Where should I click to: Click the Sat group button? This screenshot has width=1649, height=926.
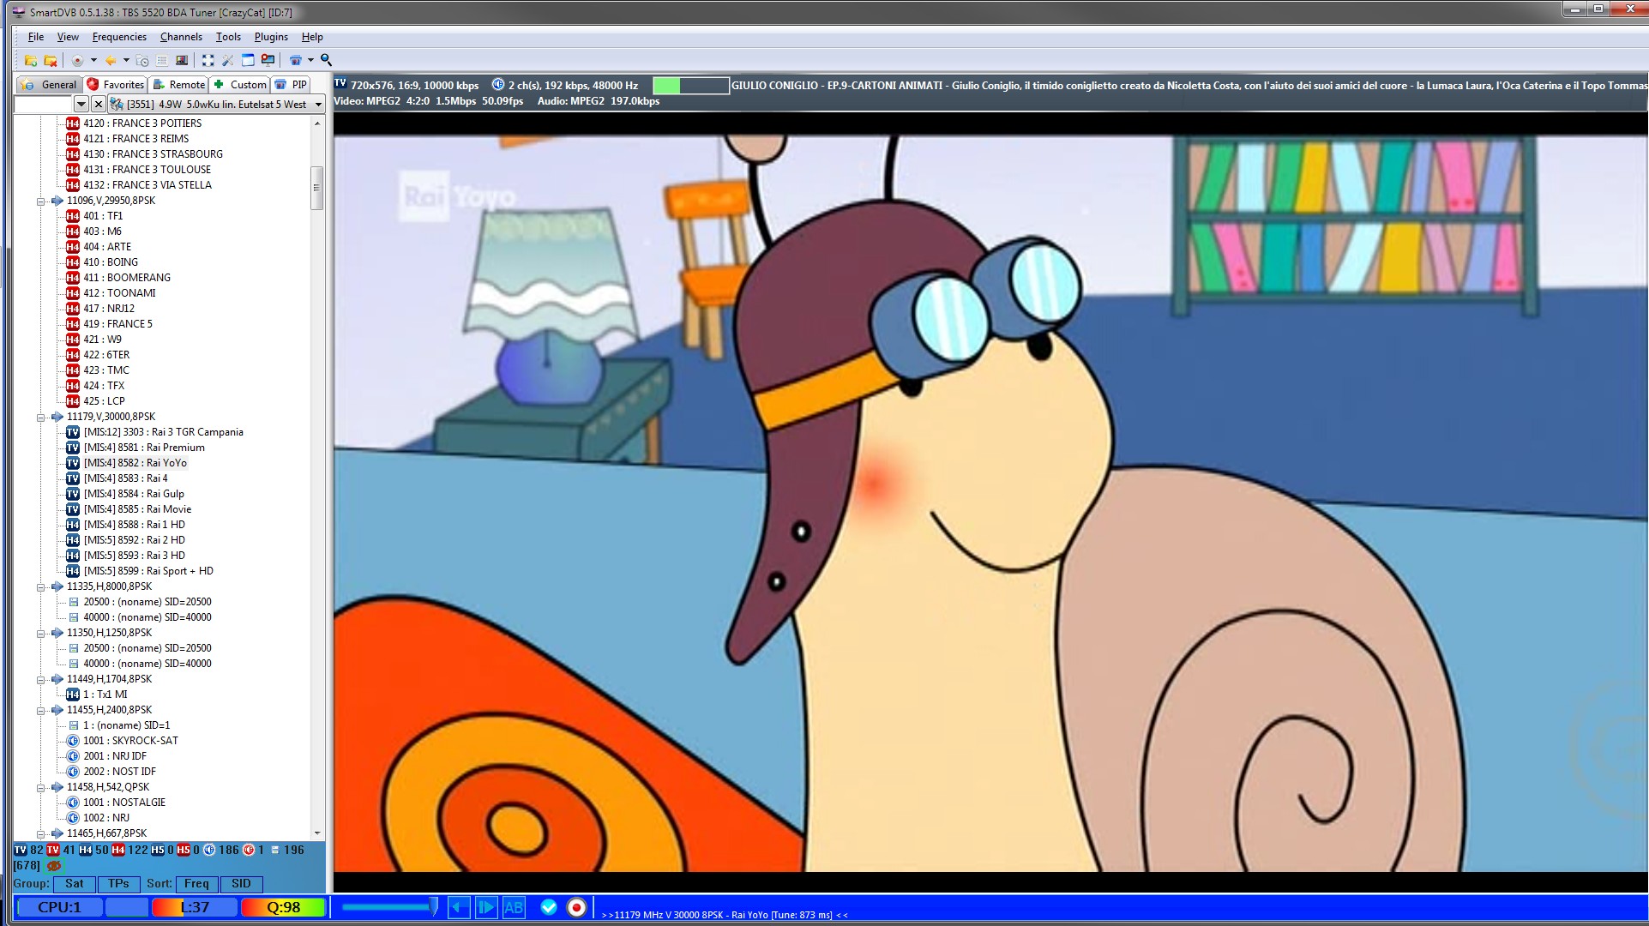pyautogui.click(x=75, y=883)
